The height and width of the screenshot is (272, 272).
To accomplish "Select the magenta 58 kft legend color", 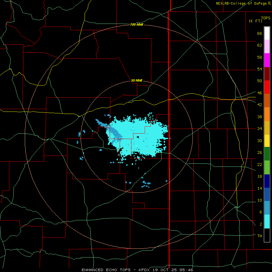I will coord(267,60).
